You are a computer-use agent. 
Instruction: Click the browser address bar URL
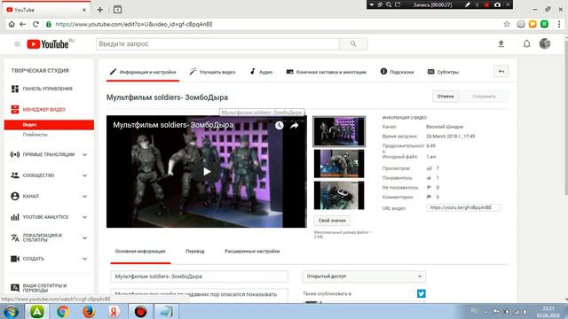tap(134, 24)
